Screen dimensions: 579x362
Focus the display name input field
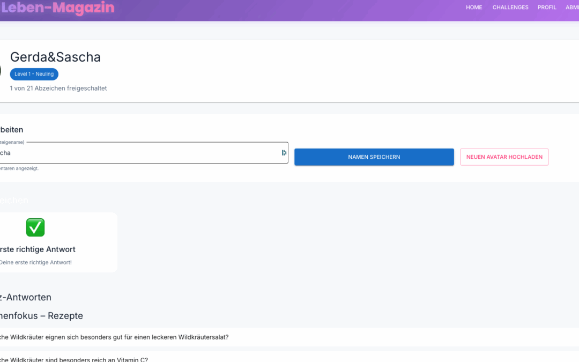coord(139,153)
